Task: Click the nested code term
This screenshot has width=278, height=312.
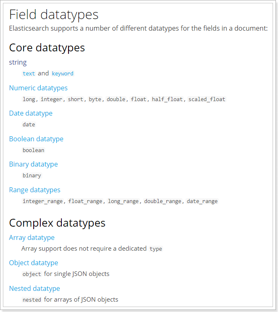Action: [32, 300]
